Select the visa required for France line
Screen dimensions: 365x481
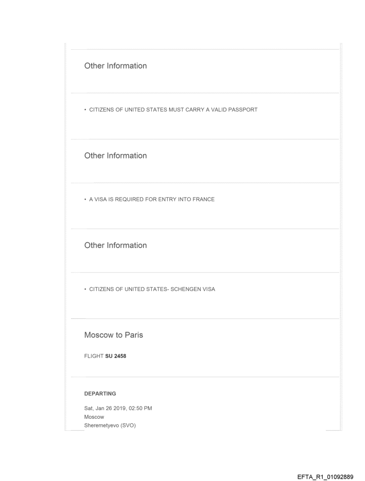pyautogui.click(x=152, y=199)
